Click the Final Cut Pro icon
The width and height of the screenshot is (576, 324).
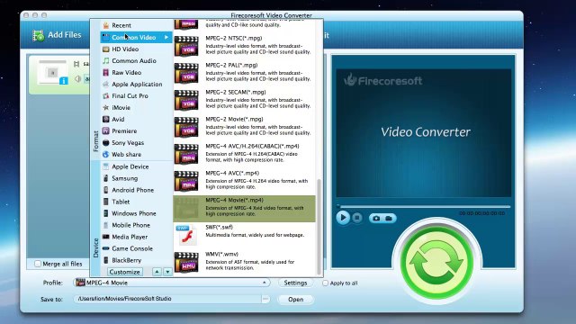tap(106, 96)
